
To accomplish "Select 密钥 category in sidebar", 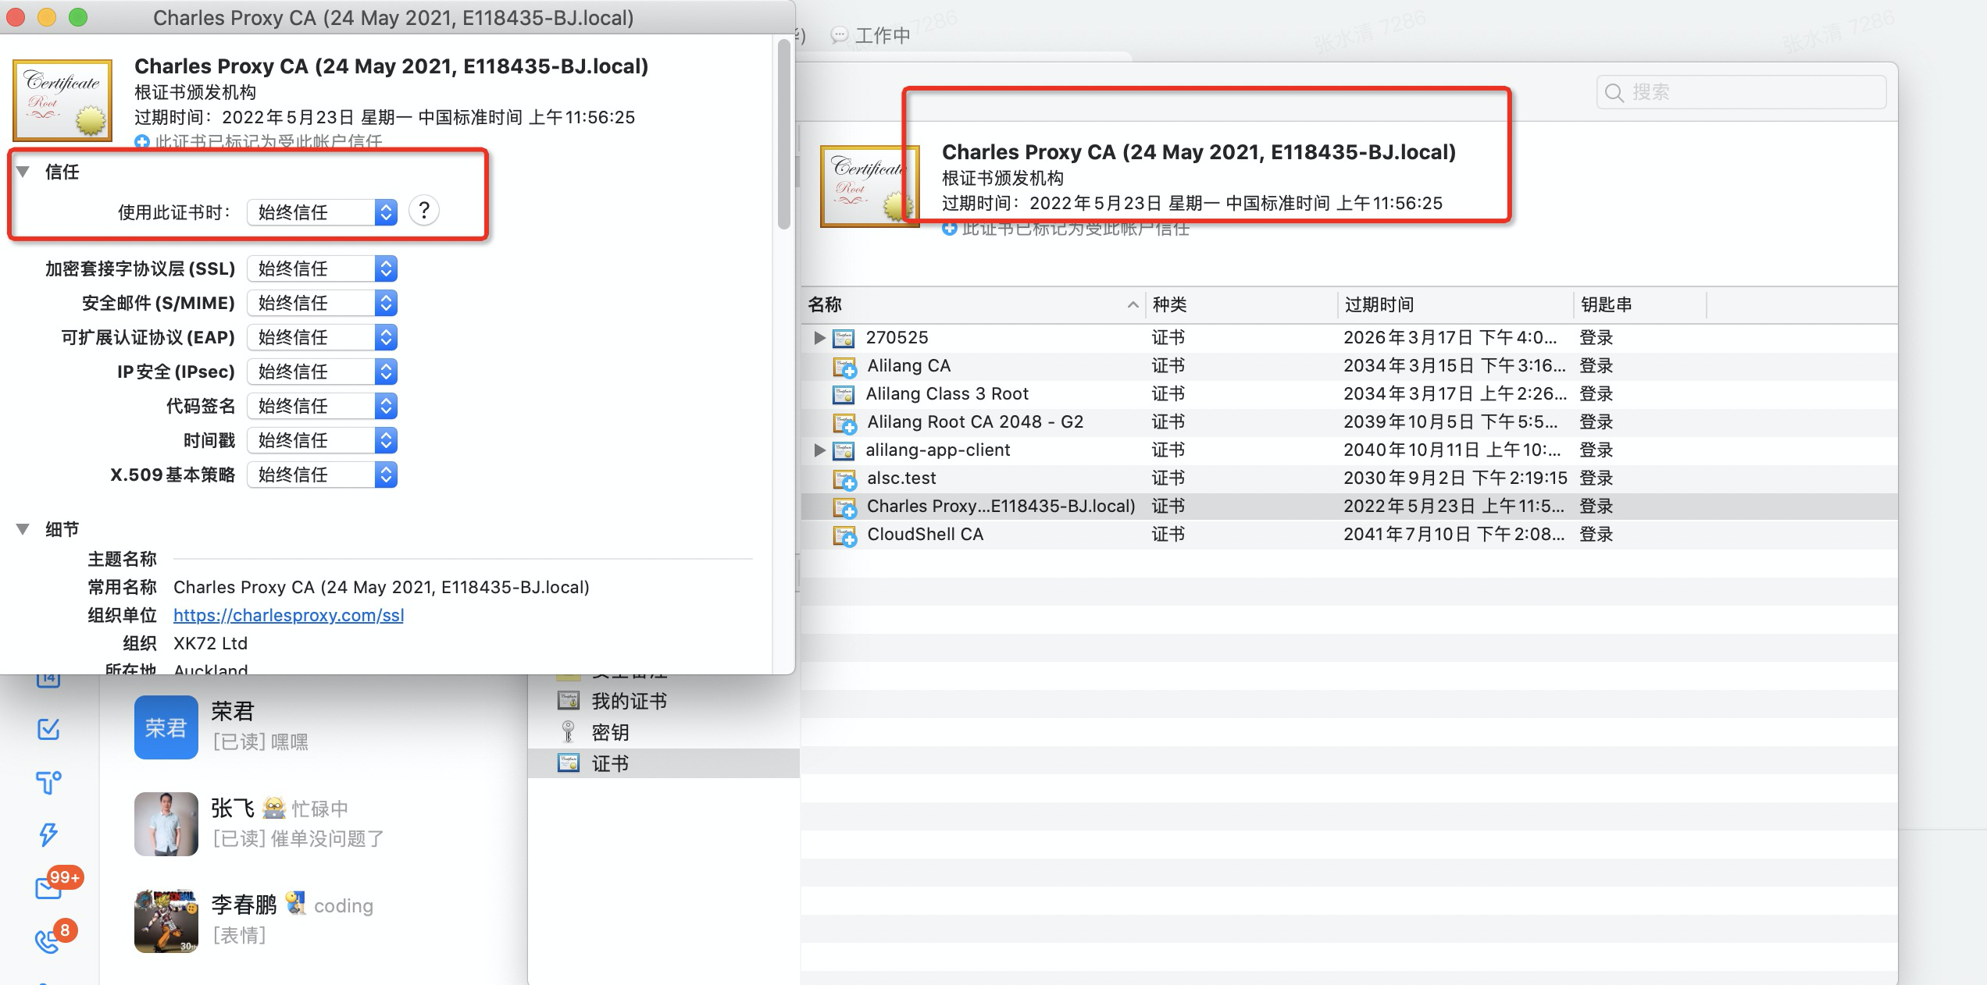I will pyautogui.click(x=664, y=732).
